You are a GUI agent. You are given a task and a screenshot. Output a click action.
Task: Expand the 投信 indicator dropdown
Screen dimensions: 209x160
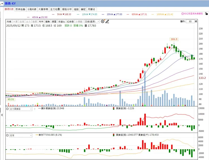tap(21, 135)
